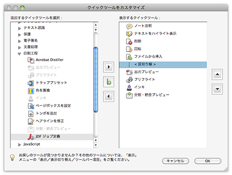
Task: Click the トラッププリセット tool icon
Action: [x=31, y=83]
